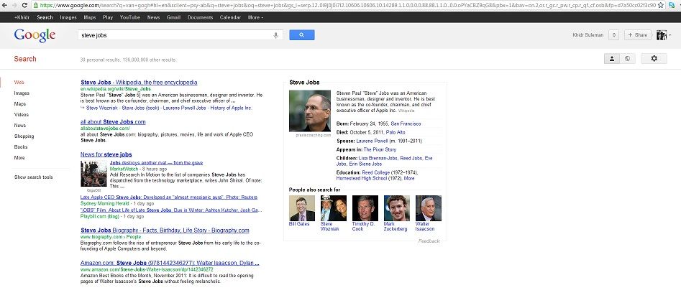
Task: Open MarketWatch article about Jobs destroys rival
Action: pos(156,163)
